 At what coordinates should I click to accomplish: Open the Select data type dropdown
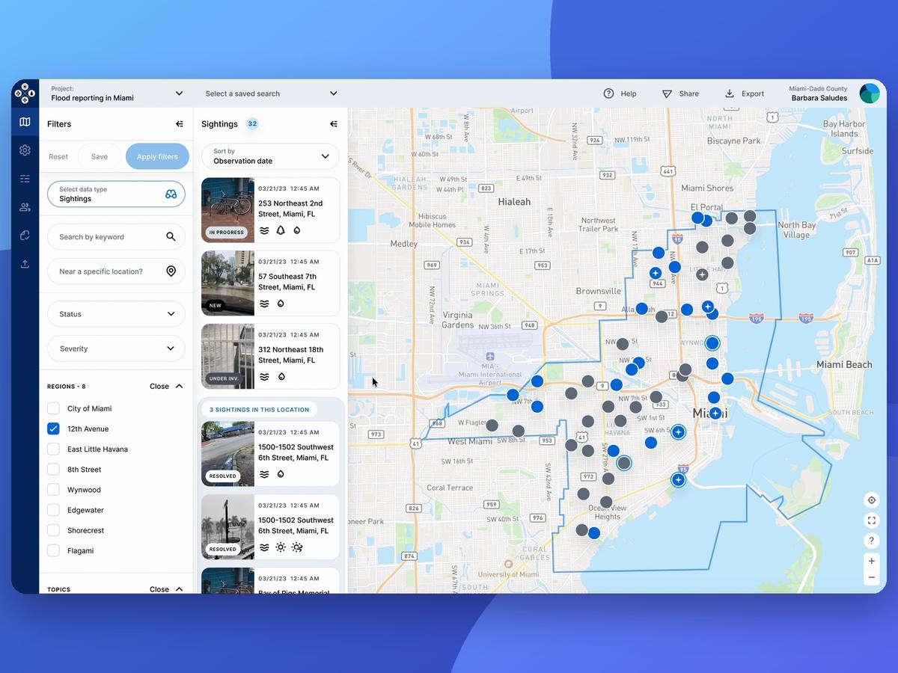[116, 194]
